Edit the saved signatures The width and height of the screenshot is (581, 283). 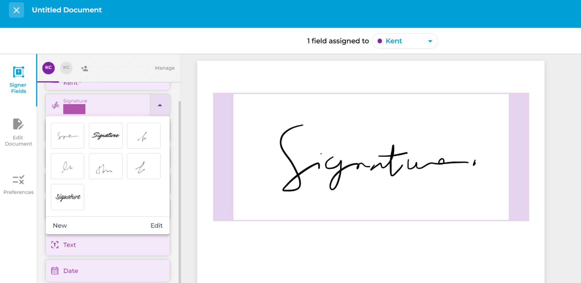[x=156, y=225]
